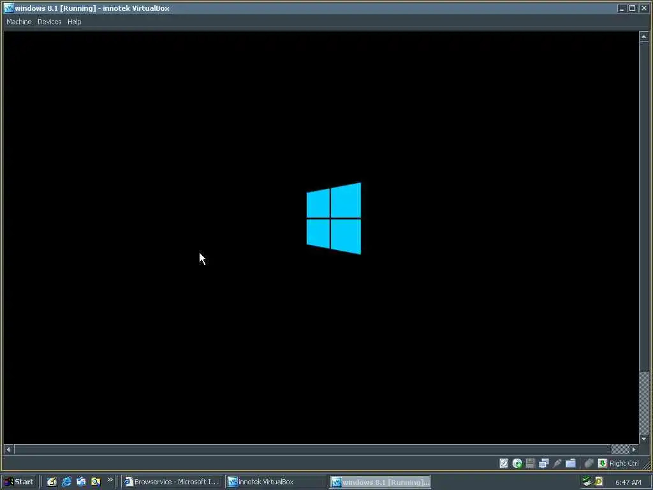Screen dimensions: 653x490
Task: Open the Devices menu
Action: [49, 22]
